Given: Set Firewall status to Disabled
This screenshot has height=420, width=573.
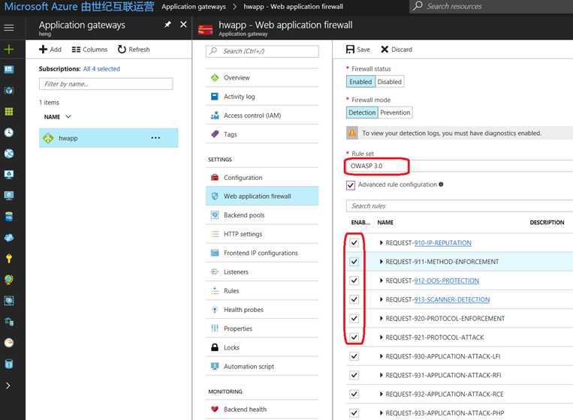Looking at the screenshot, I should pos(389,82).
